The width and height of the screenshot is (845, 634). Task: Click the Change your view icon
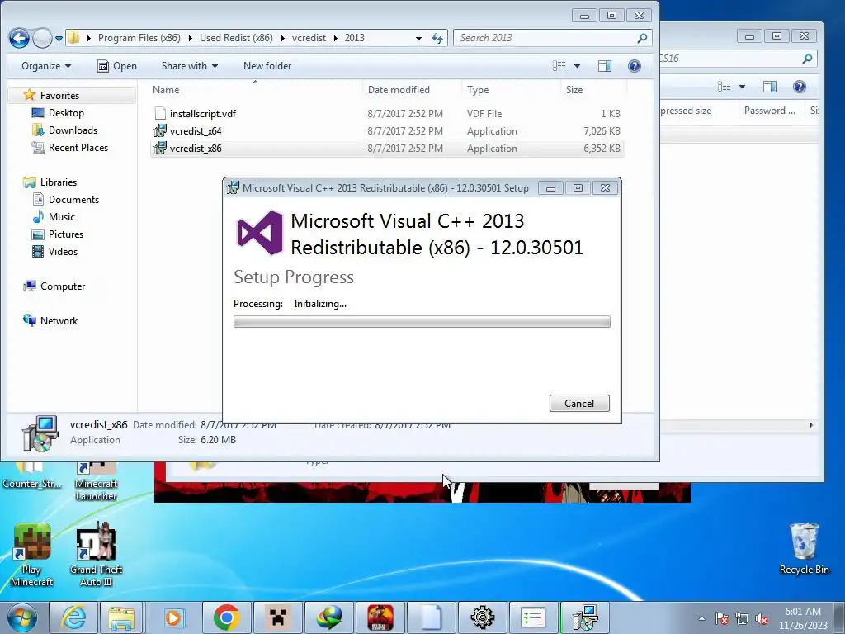tap(559, 66)
